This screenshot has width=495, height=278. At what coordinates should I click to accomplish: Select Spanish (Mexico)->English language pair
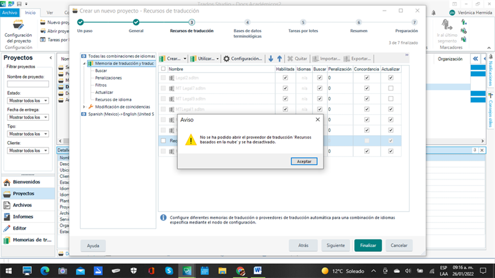point(121,114)
